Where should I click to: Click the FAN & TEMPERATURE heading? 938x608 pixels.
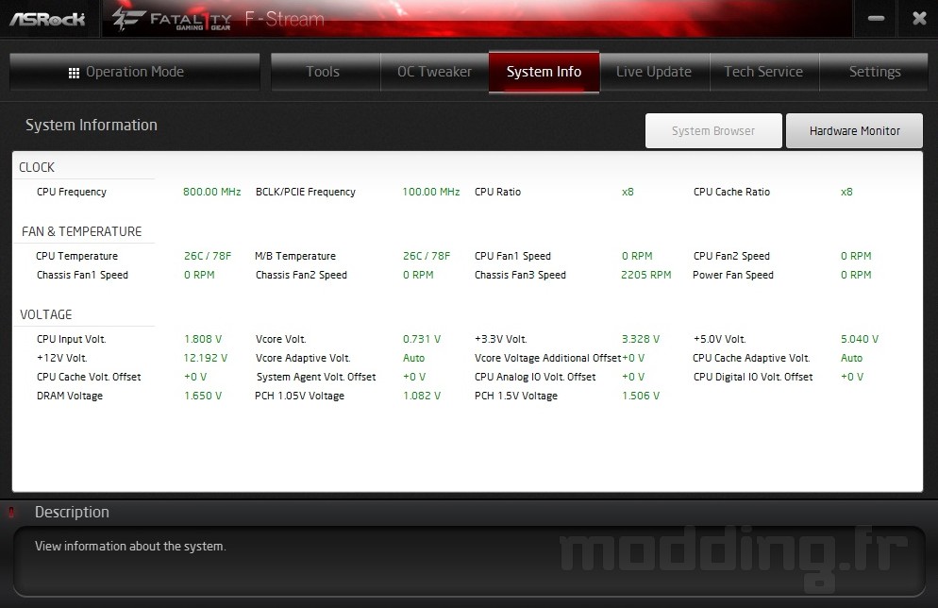pos(81,231)
